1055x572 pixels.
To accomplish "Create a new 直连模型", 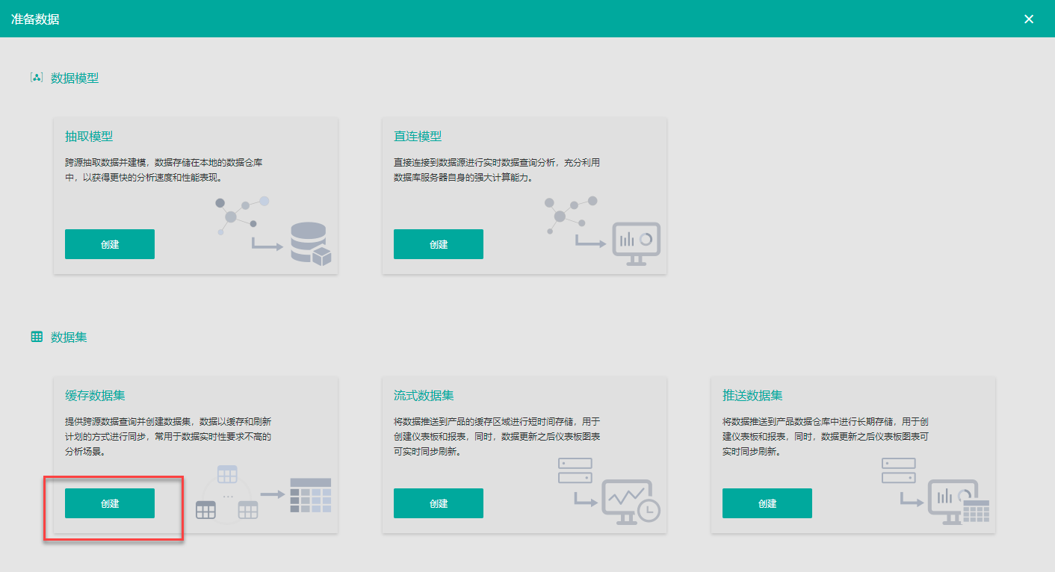I will (439, 244).
